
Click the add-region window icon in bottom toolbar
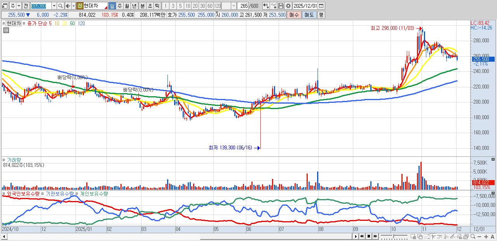pos(413,236)
